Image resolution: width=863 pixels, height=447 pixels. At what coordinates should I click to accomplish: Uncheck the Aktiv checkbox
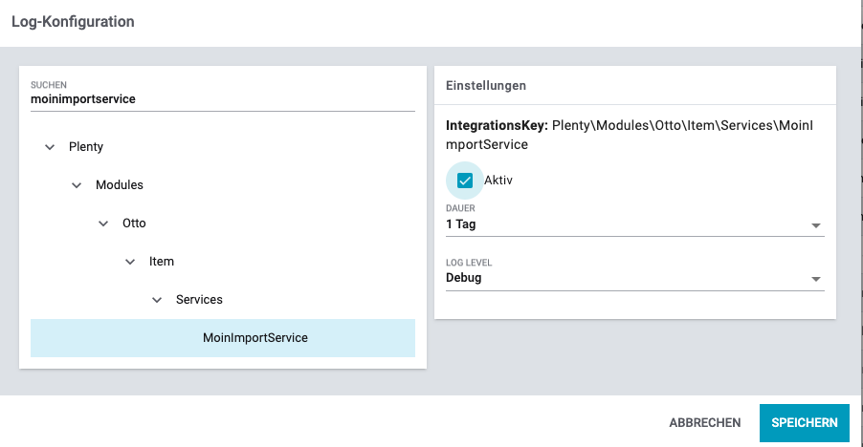(x=465, y=181)
